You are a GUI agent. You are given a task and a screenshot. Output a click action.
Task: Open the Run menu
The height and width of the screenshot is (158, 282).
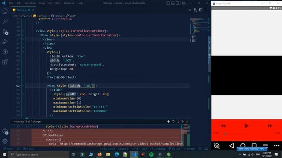[58, 3]
